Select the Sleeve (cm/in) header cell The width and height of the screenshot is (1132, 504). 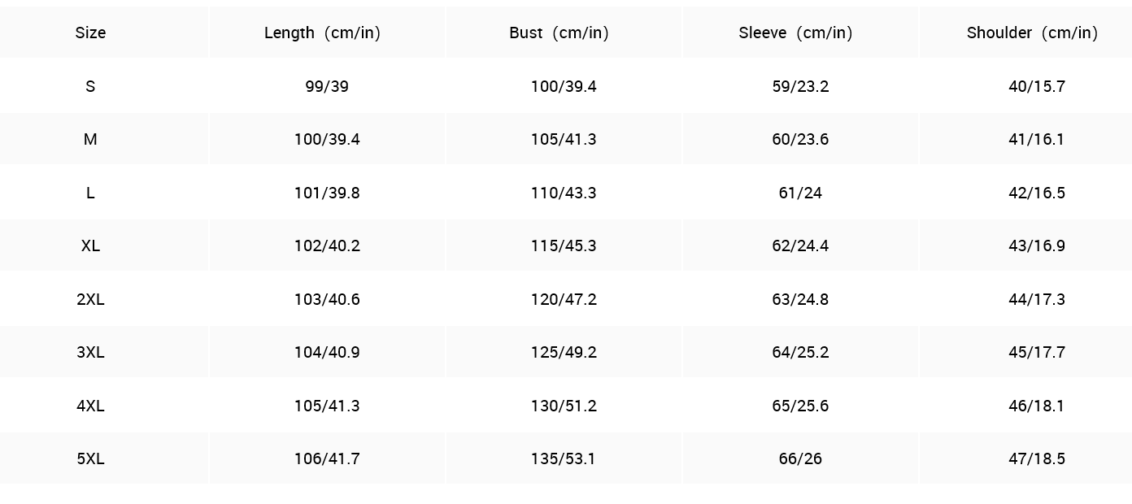(796, 33)
